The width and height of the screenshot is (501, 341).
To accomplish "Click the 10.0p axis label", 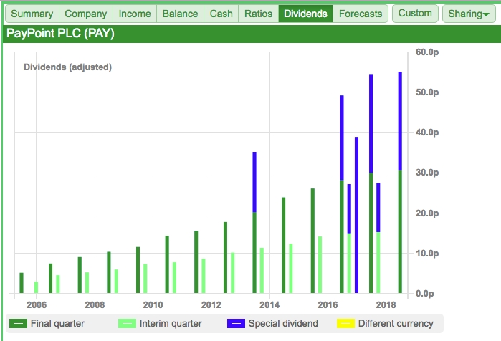I will click(x=427, y=253).
